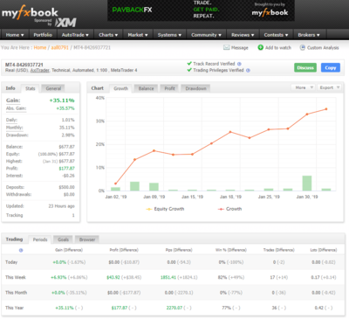This screenshot has height=319, width=349.
Task: Open Custom Analysis via its icon
Action: (x=303, y=47)
